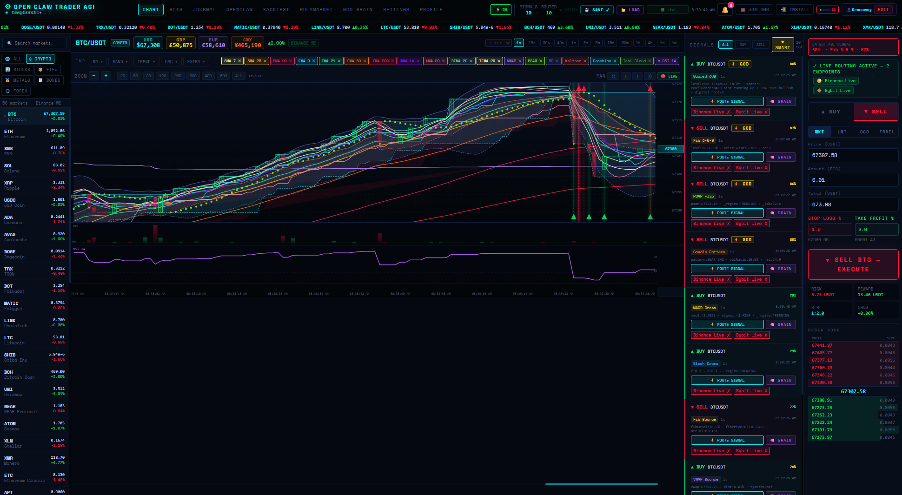Open the GOD BRAIN tab

tap(358, 9)
